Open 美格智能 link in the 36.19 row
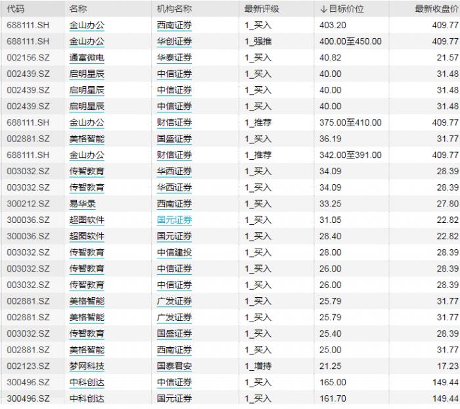The height and width of the screenshot is (409, 460). point(87,139)
